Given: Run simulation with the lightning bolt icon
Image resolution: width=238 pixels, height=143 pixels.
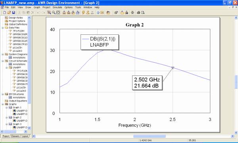Looking at the screenshot, I should pyautogui.click(x=83, y=13).
